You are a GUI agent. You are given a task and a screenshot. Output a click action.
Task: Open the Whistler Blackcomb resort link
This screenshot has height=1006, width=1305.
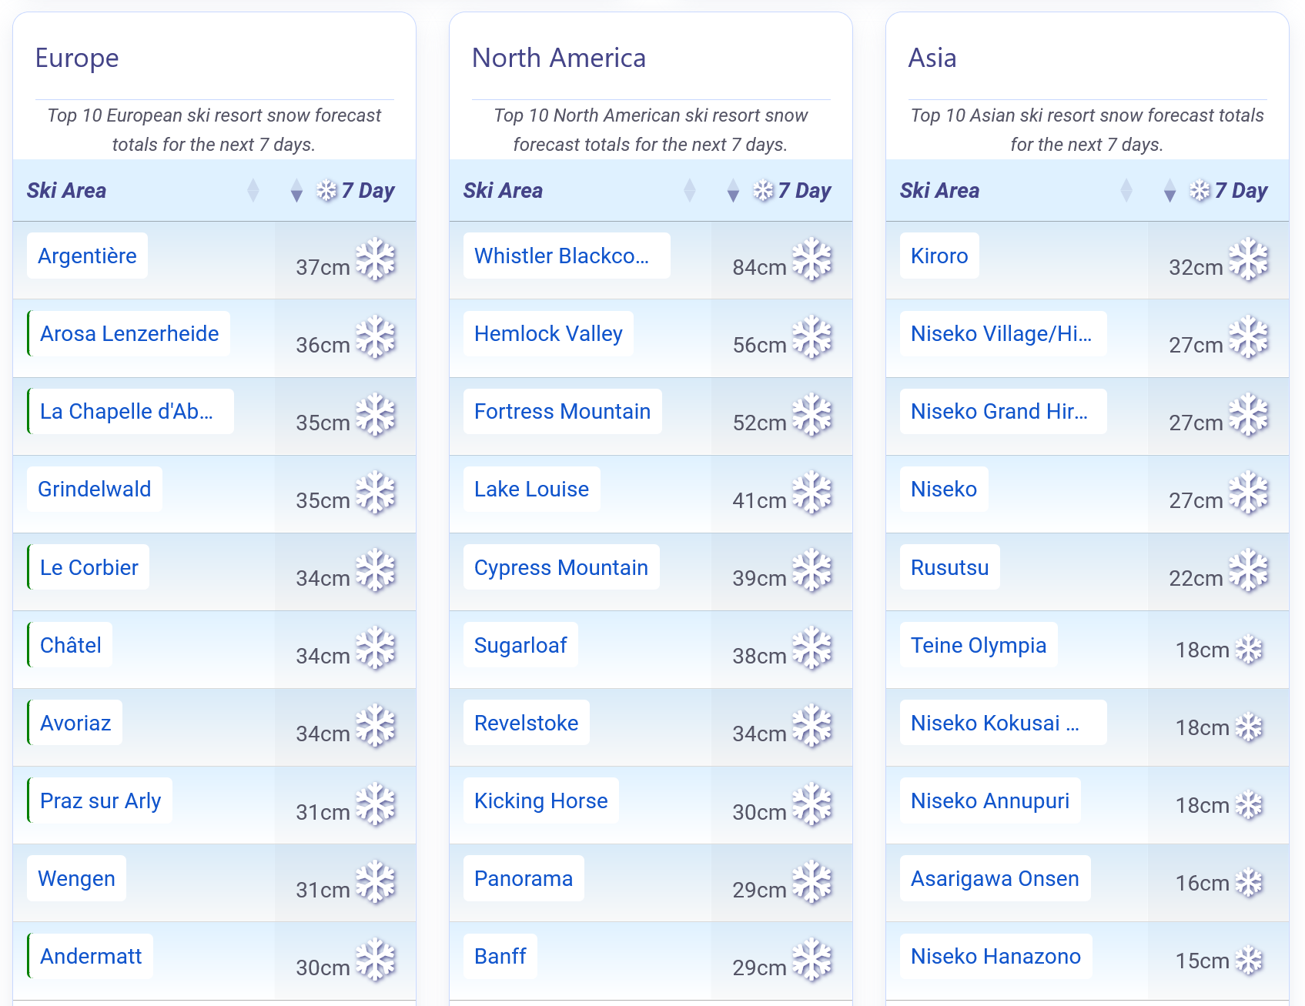[x=561, y=256]
